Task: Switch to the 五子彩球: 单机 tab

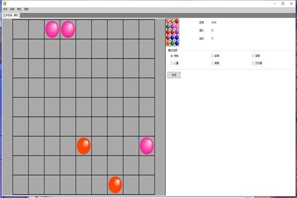Action: pyautogui.click(x=11, y=15)
